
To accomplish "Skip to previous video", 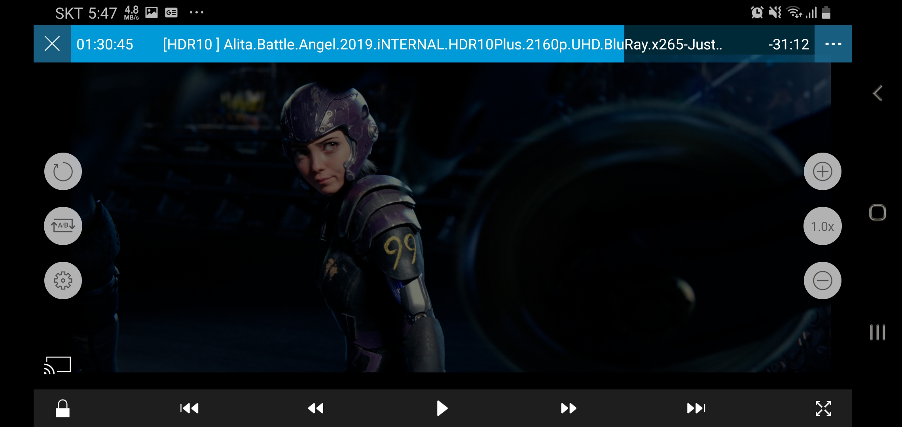I will pyautogui.click(x=189, y=408).
